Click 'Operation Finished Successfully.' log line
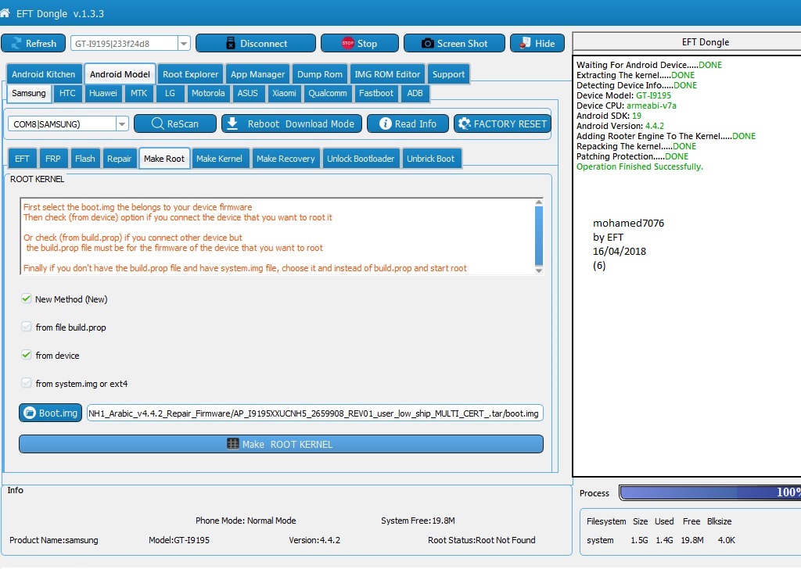Image resolution: width=801 pixels, height=569 pixels. click(x=640, y=167)
